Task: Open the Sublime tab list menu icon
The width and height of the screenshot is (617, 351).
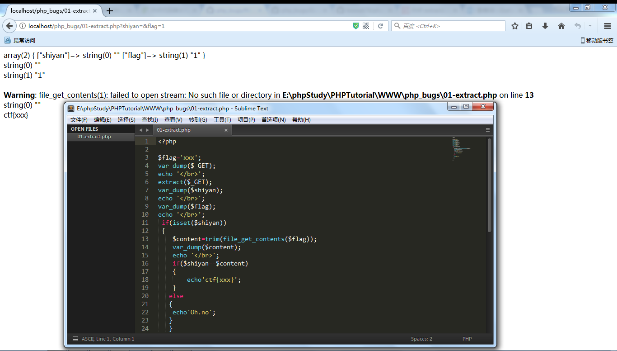Action: pos(488,130)
